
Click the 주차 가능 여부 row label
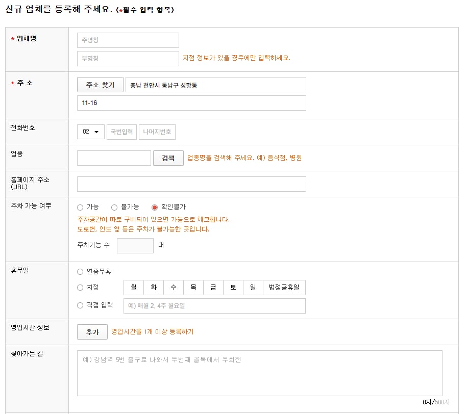tap(31, 205)
